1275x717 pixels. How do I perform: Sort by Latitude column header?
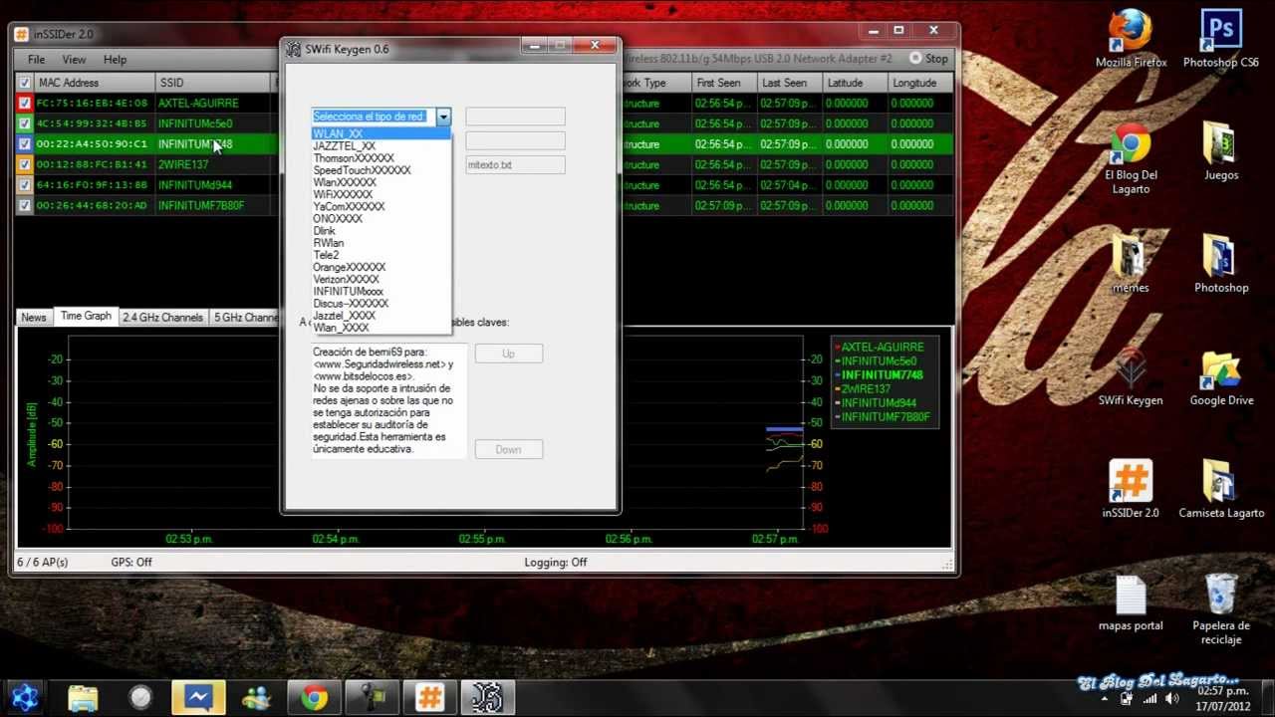pos(855,83)
